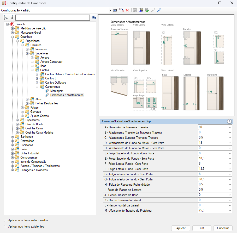Click the duplicate configuration icon with red squares
Screen dimensions: 237x233
[121, 10]
